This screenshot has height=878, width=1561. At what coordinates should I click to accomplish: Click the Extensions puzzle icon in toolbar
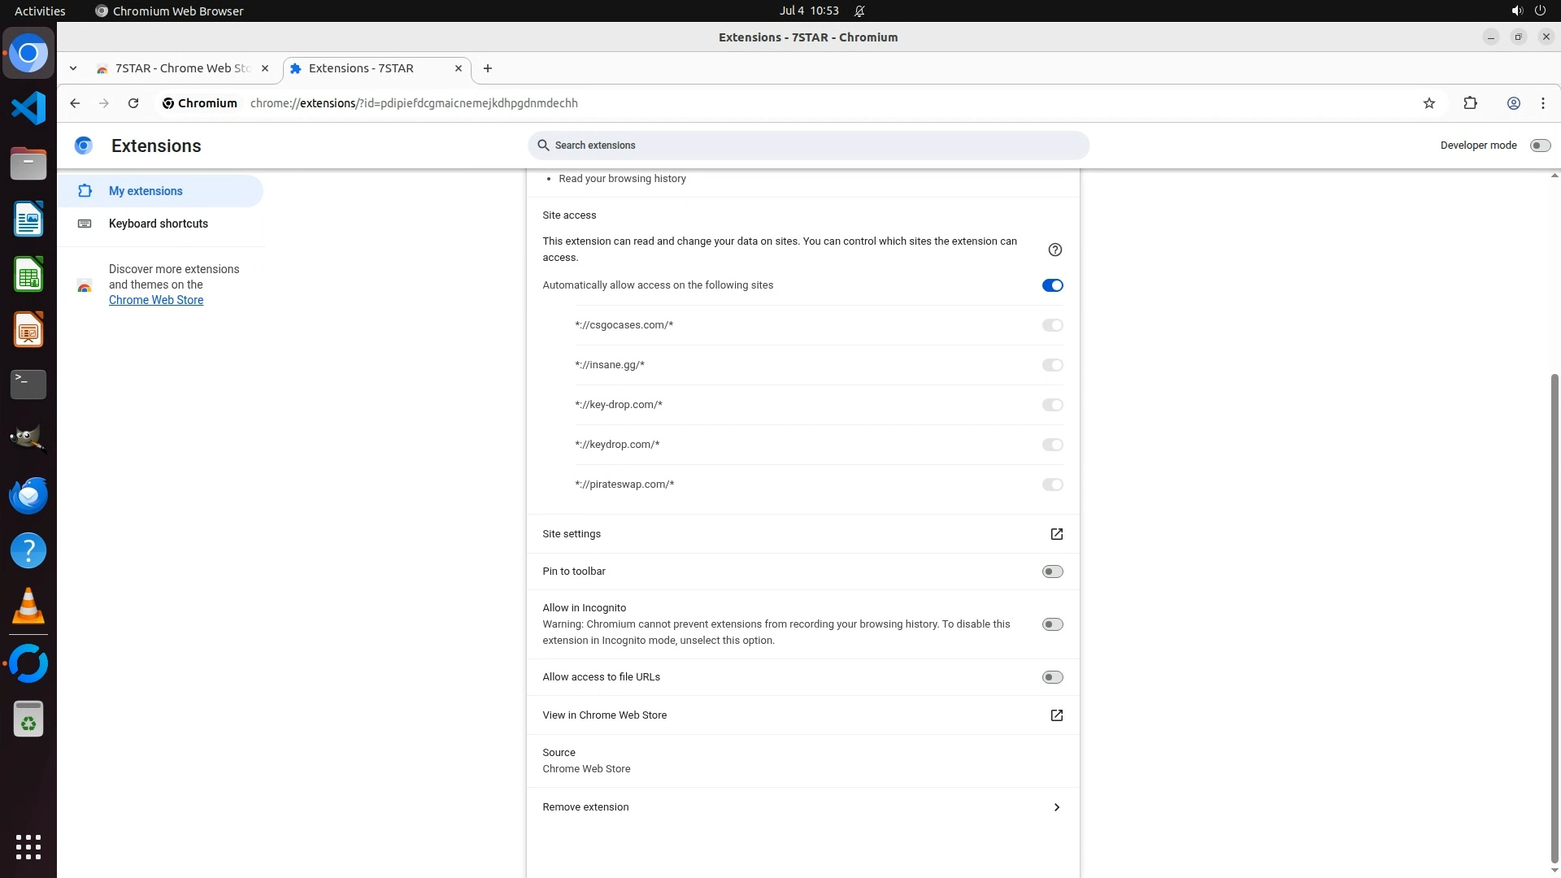[1470, 103]
